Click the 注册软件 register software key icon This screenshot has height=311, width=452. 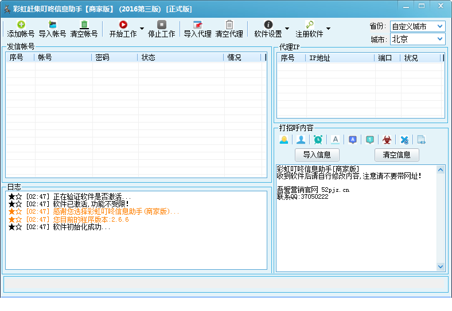pyautogui.click(x=310, y=25)
